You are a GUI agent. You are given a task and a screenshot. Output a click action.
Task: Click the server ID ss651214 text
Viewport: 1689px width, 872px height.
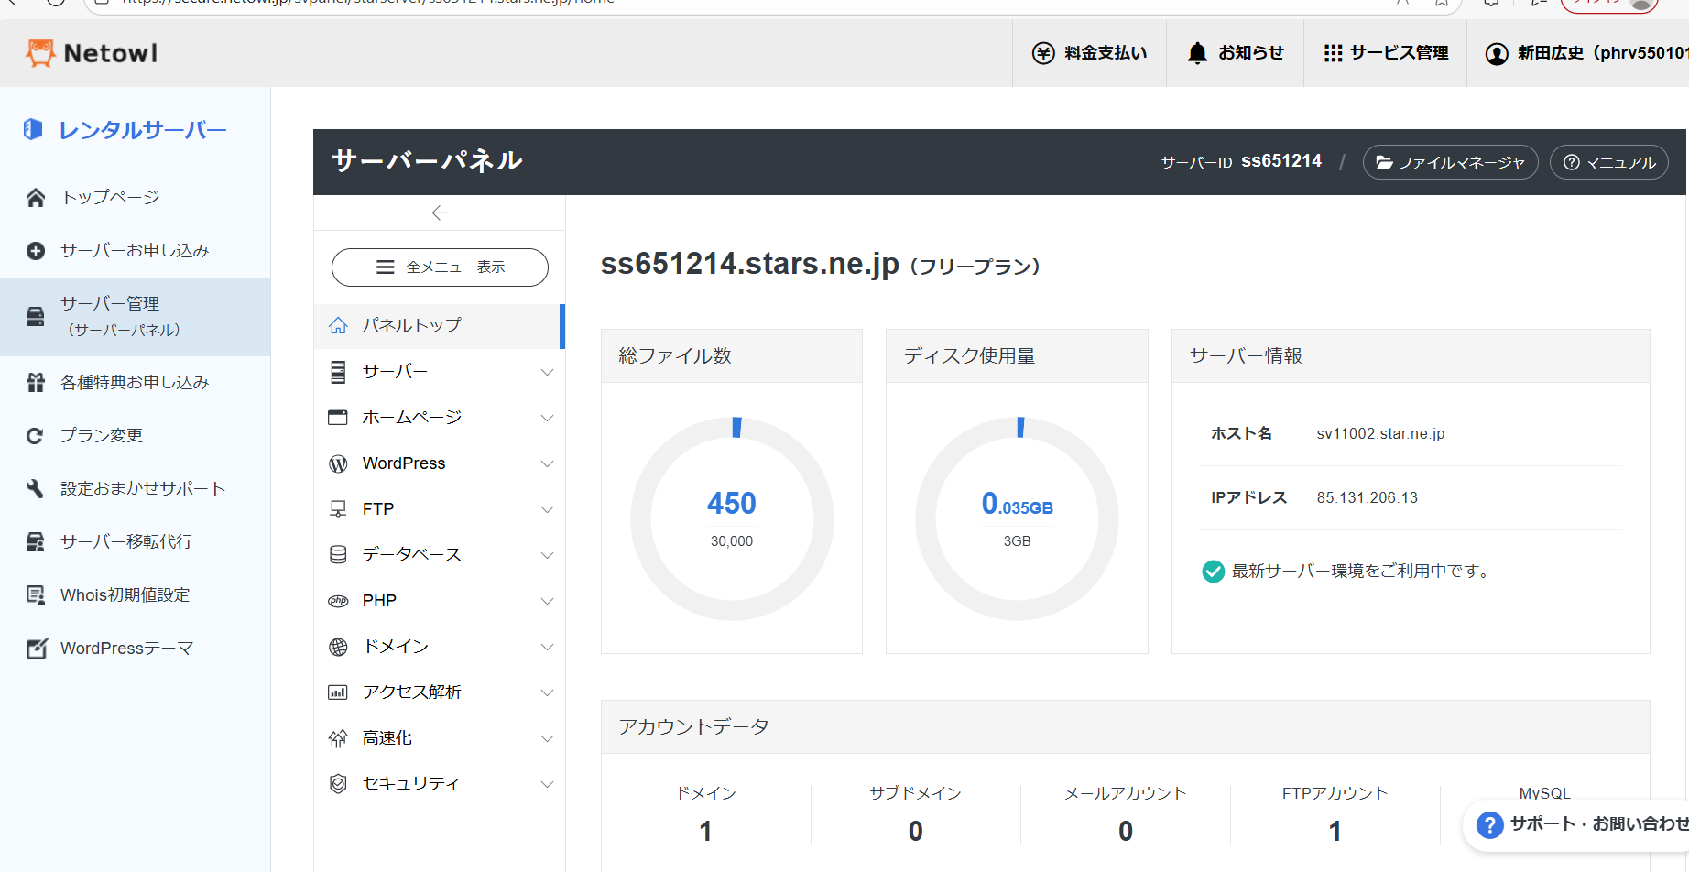(x=1280, y=161)
